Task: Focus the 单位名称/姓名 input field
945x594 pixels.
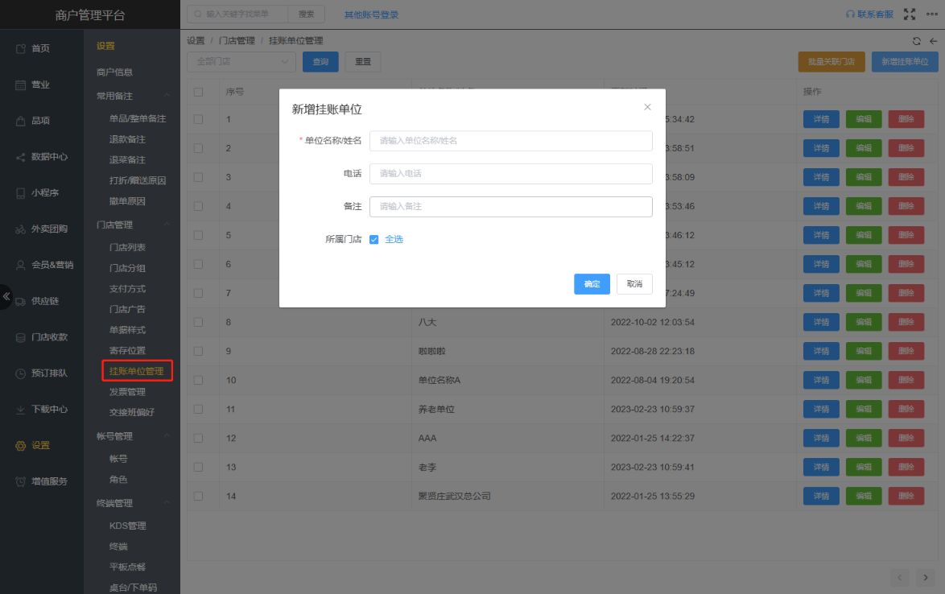Action: point(511,141)
